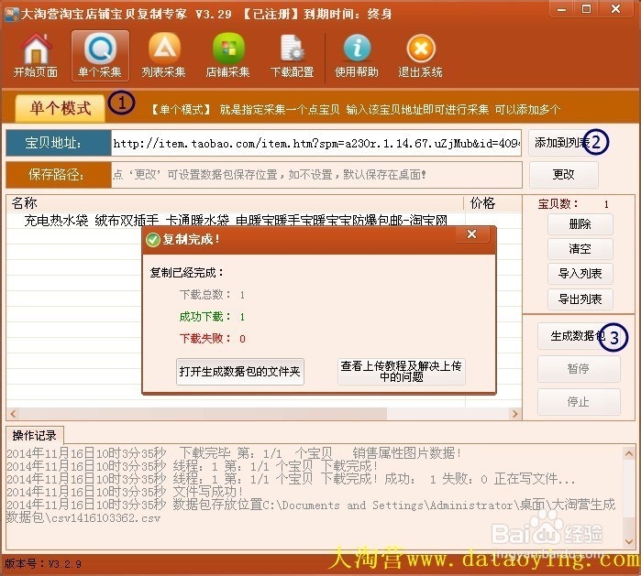Click the list's horizontal scrollbar thumb
This screenshot has height=576, width=641.
[x=203, y=414]
